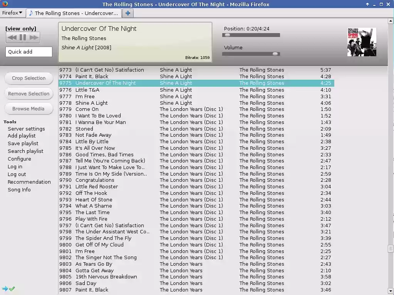Click the Search playlist link

[25, 151]
